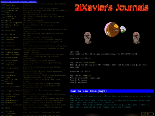The width and height of the screenshot is (155, 116).
Task: Open the crack bomber journal
Action: (11, 61)
